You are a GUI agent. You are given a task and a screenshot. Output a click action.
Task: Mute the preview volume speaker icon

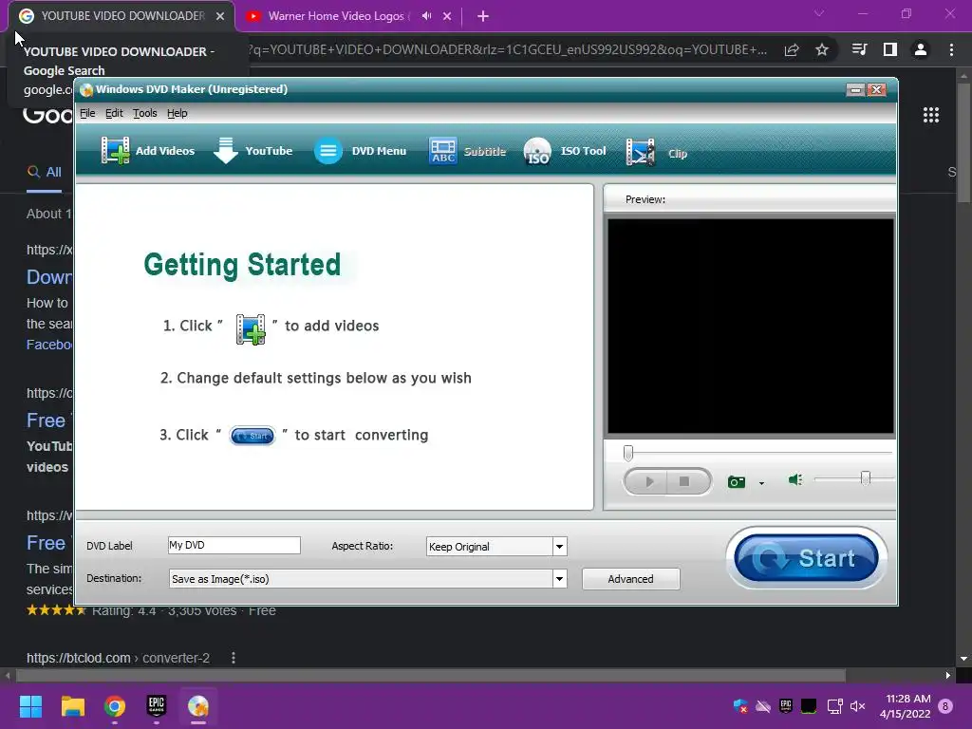click(x=795, y=479)
